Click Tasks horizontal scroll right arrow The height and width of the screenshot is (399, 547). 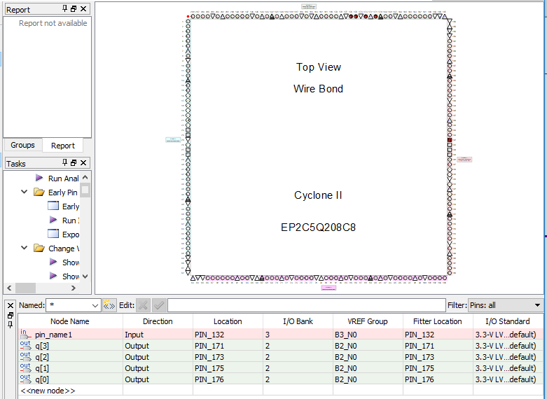click(74, 288)
